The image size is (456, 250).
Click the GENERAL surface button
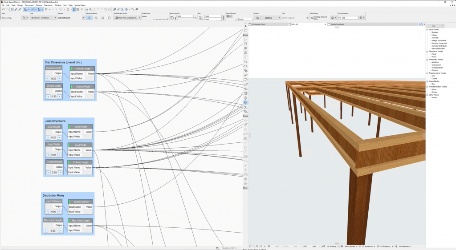coord(268,18)
